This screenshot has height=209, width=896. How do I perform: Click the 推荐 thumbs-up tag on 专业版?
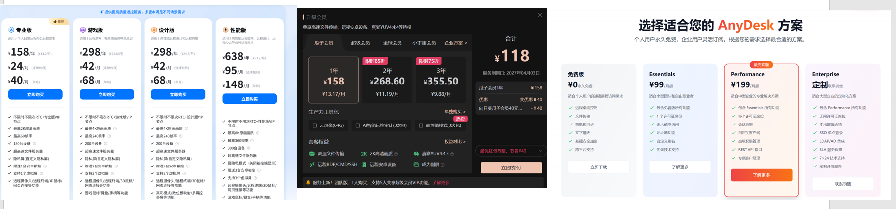pyautogui.click(x=59, y=22)
